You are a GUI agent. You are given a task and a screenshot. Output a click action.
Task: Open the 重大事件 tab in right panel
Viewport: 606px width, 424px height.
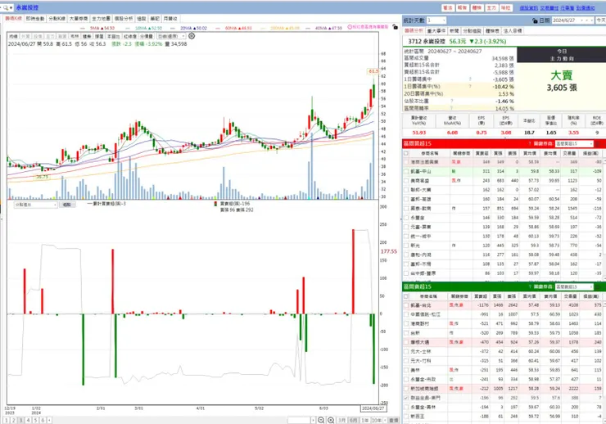[436, 31]
